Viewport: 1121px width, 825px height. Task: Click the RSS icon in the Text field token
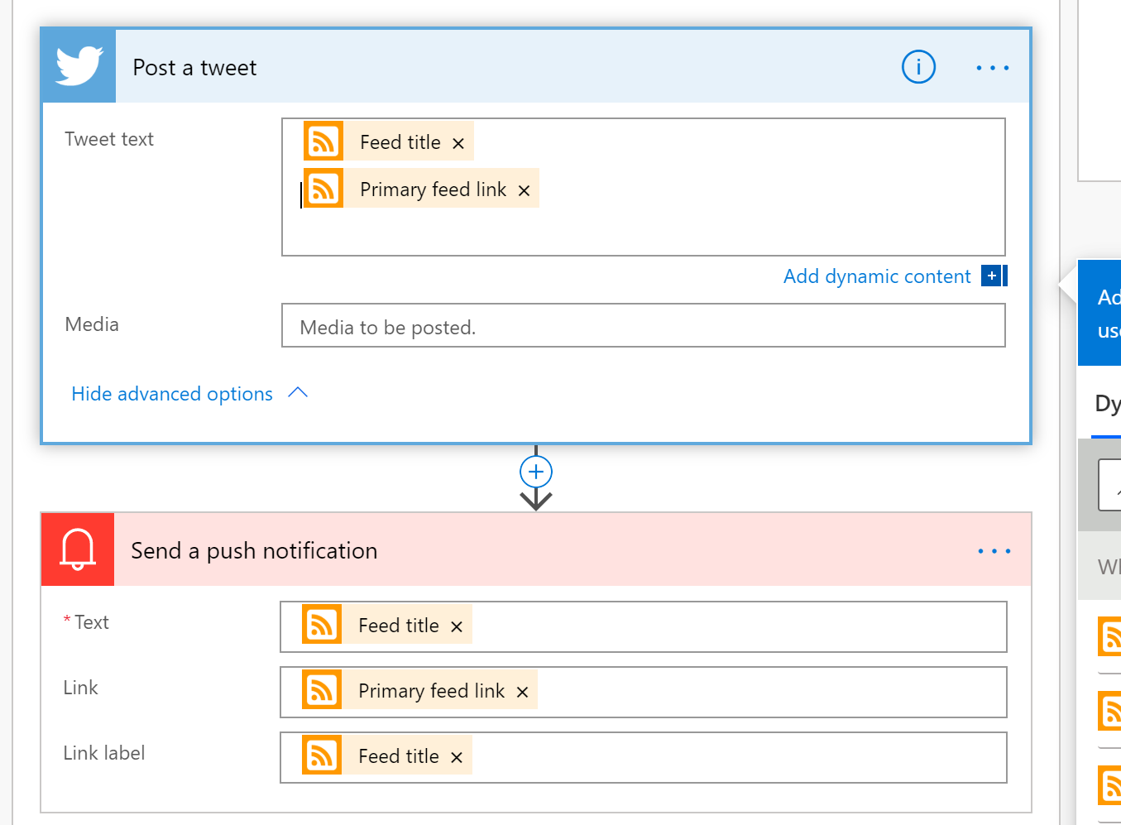click(x=322, y=624)
